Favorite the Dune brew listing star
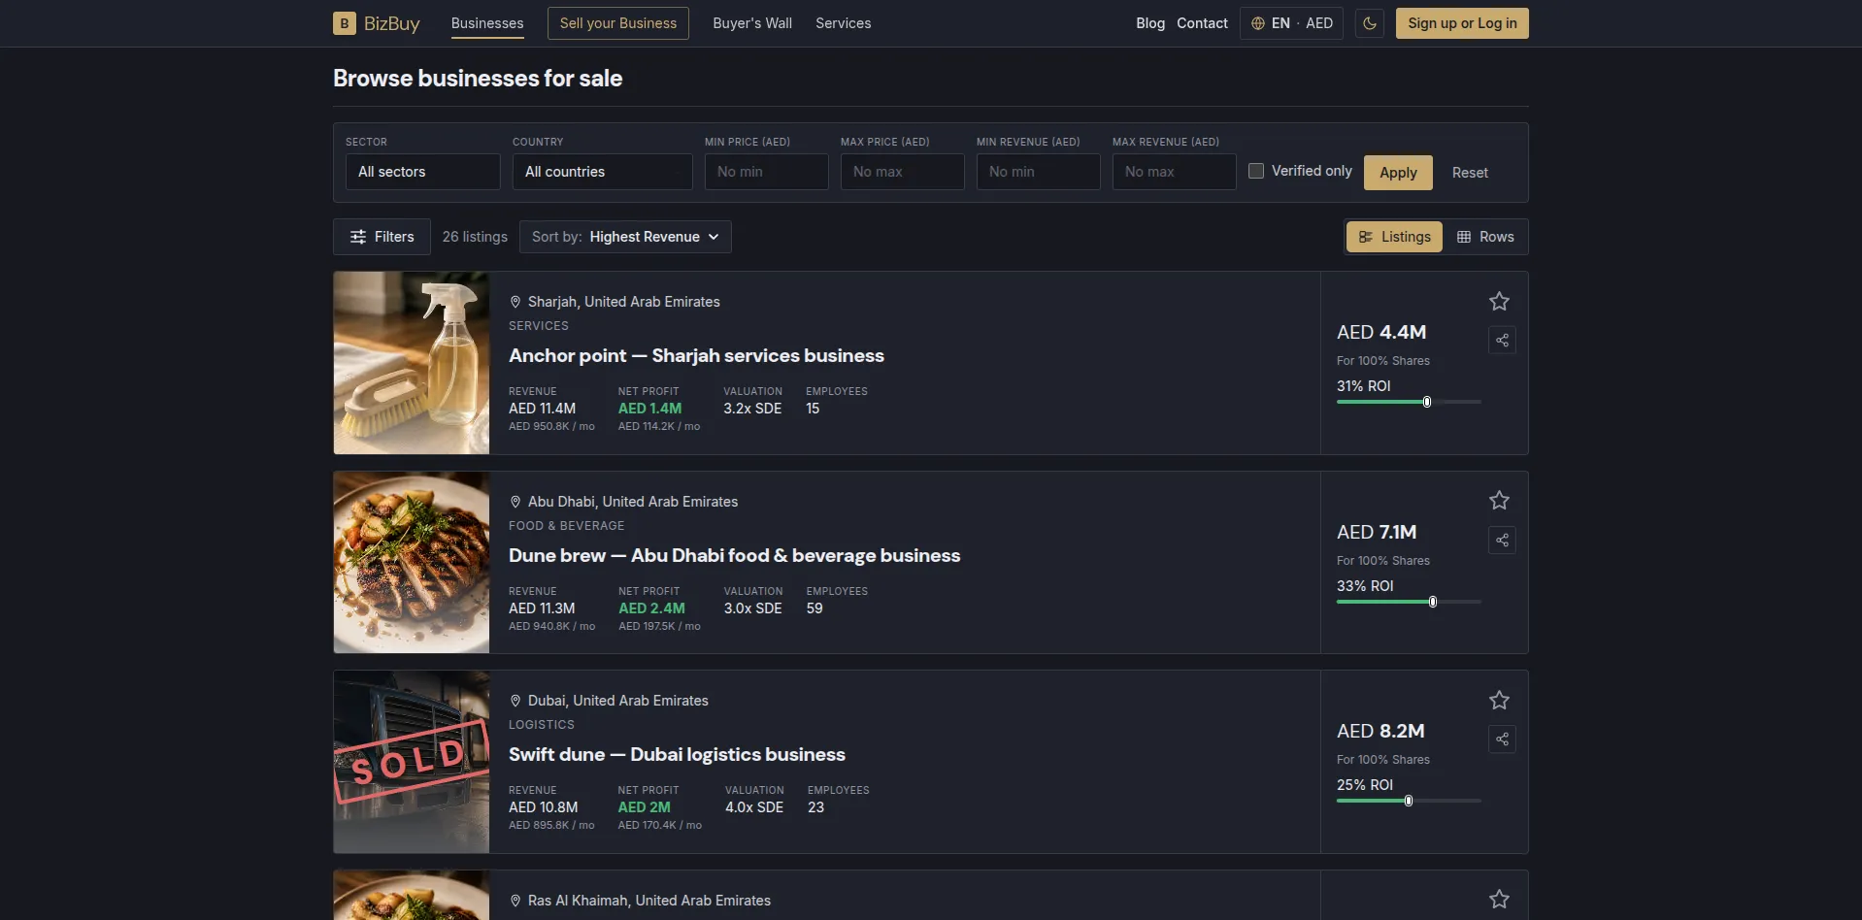The width and height of the screenshot is (1862, 920). click(1499, 500)
